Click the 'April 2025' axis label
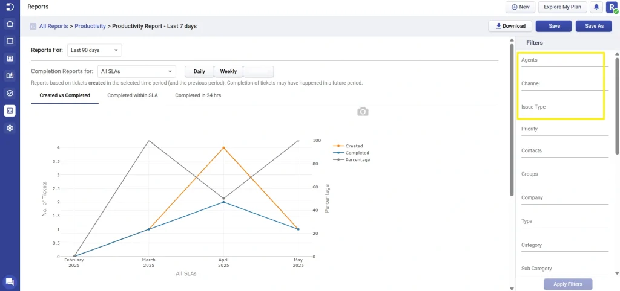Image resolution: width=620 pixels, height=291 pixels. [224, 263]
